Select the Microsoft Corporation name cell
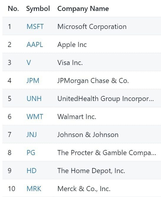 pyautogui.click(x=92, y=27)
